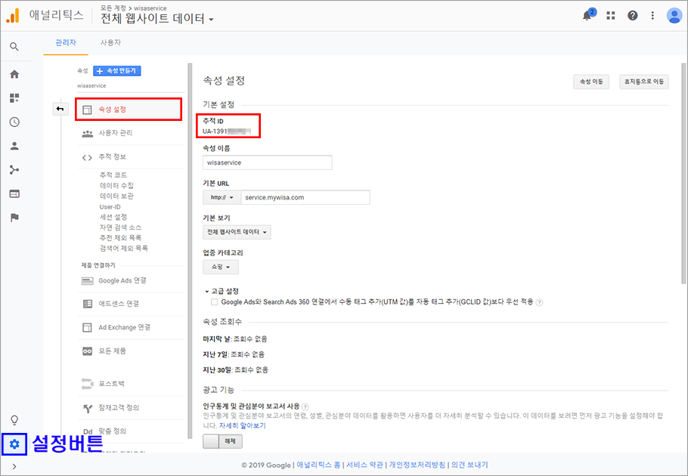Image resolution: width=688 pixels, height=476 pixels.
Task: Open 자연 검색 소스 submenu item
Action: coord(121,227)
